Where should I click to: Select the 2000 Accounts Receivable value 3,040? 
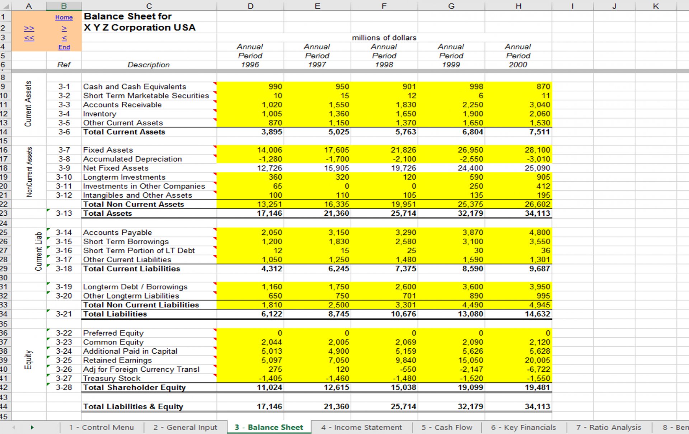(x=518, y=105)
